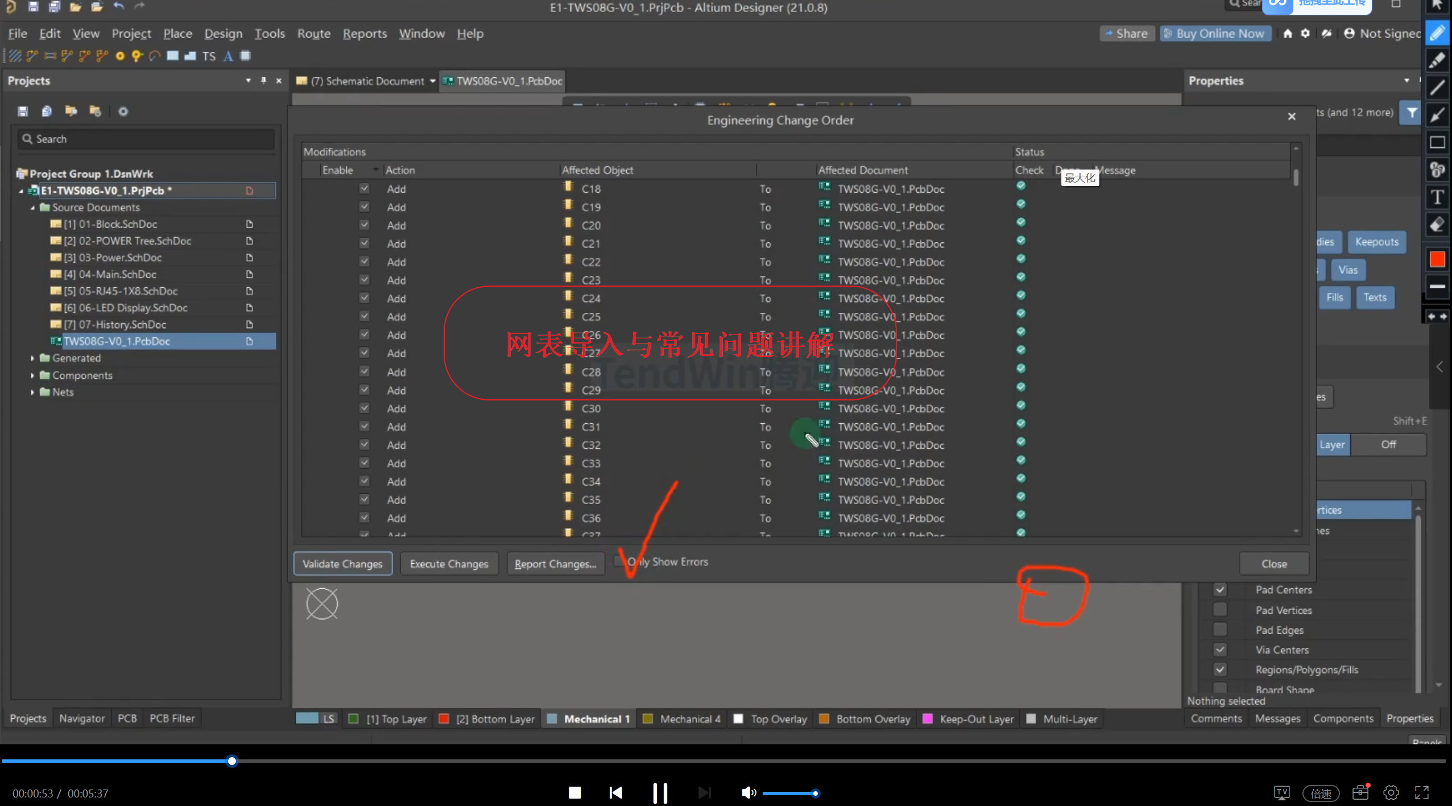Open the Reports menu
The image size is (1452, 806).
[365, 34]
